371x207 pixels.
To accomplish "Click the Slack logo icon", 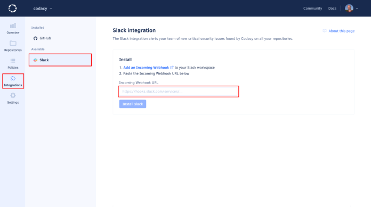I will (x=36, y=60).
